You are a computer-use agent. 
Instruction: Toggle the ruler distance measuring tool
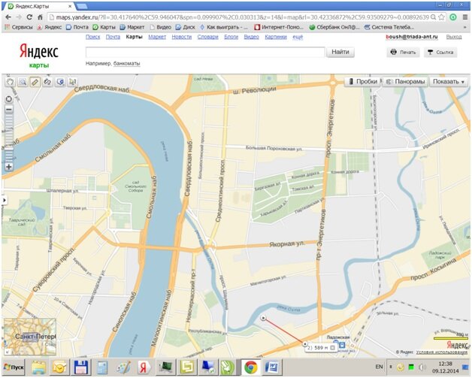(x=35, y=82)
